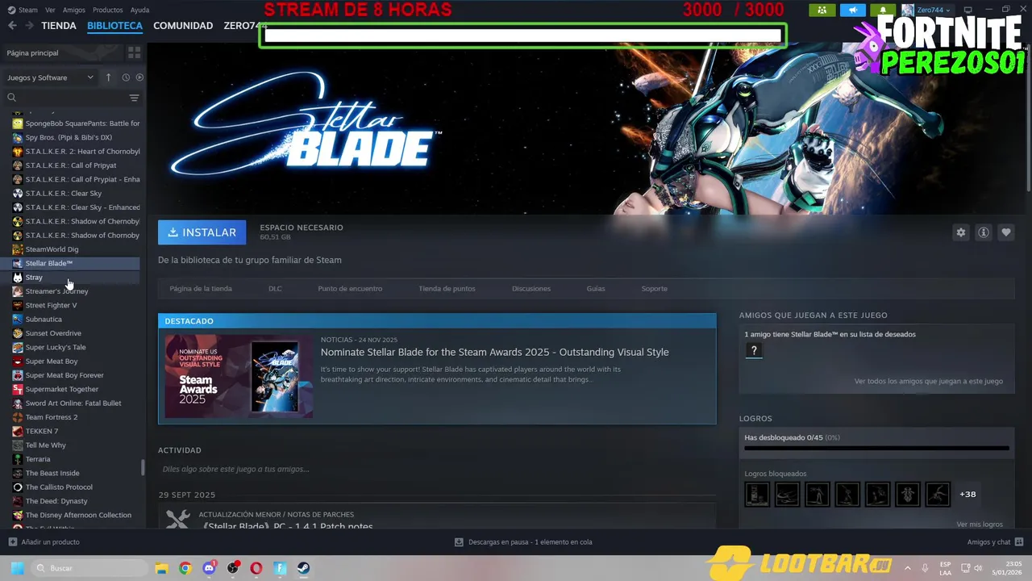The width and height of the screenshot is (1032, 581).
Task: Click the Página principal button
Action: (62, 52)
